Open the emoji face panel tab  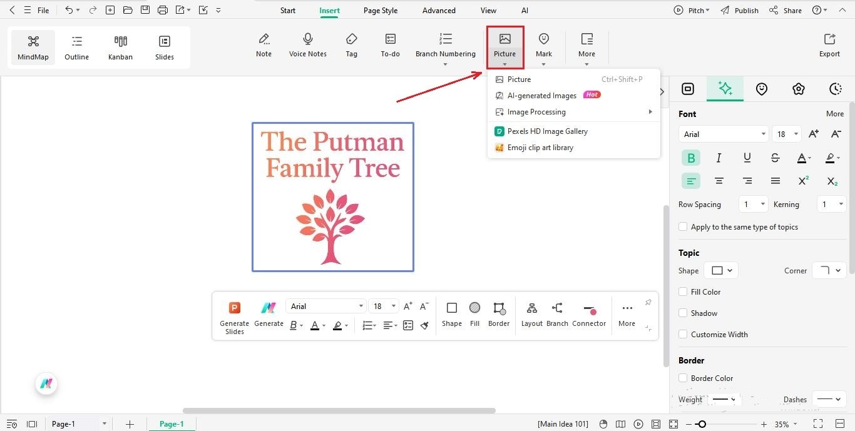click(762, 89)
